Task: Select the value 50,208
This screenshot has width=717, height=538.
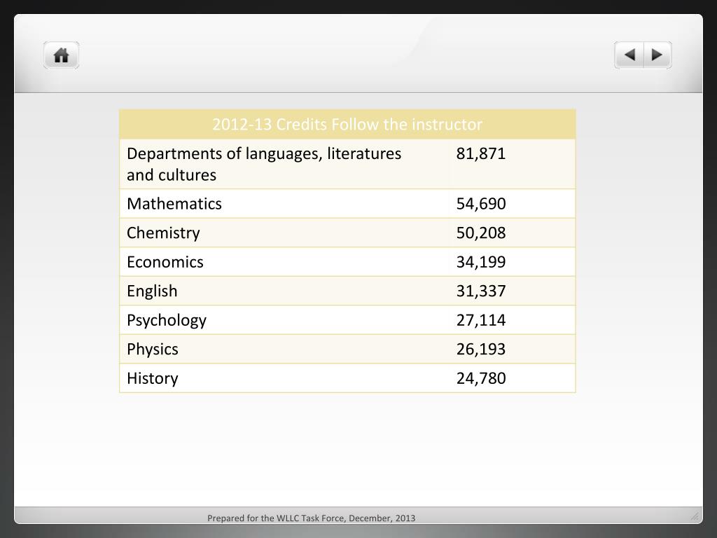Action: (481, 233)
